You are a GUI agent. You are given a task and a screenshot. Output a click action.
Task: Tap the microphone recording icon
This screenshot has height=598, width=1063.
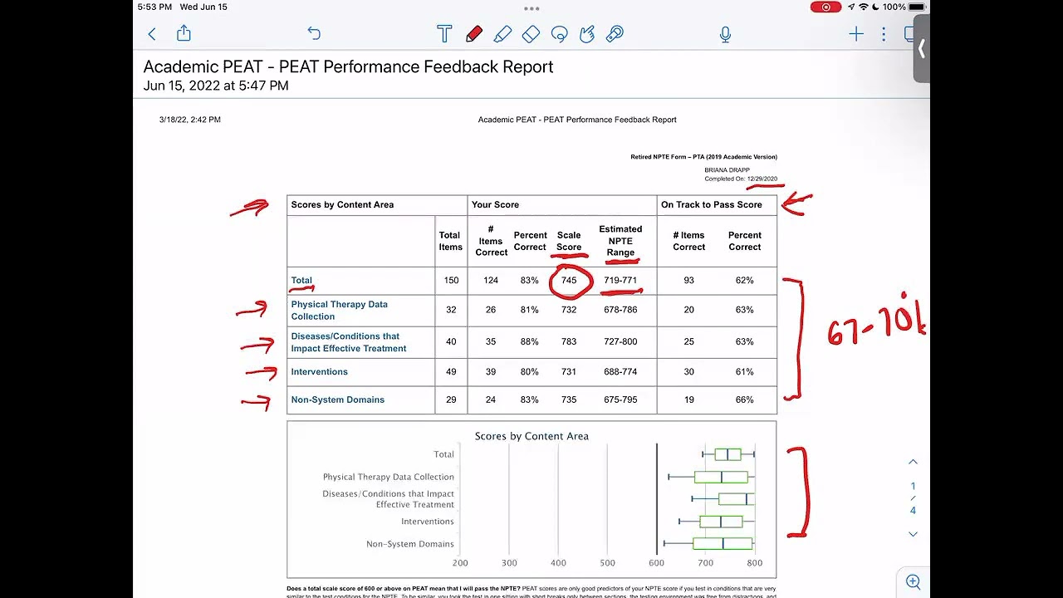pos(725,34)
